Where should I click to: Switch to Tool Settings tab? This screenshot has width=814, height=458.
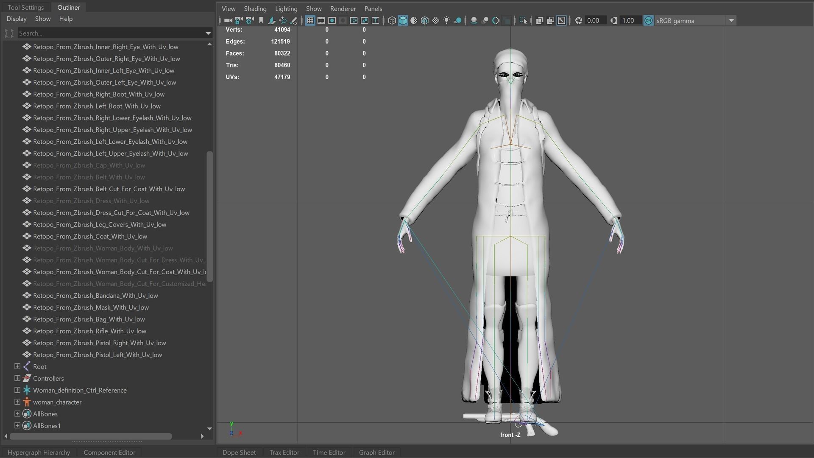click(x=25, y=7)
